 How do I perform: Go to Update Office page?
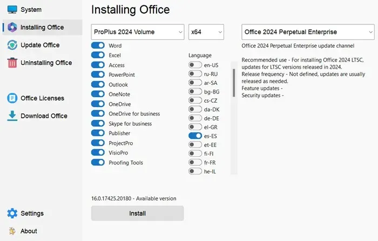point(40,45)
